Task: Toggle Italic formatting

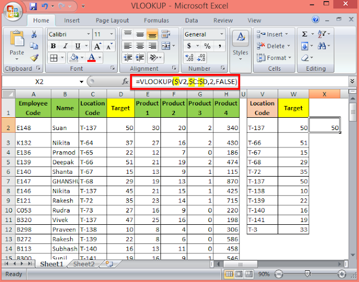Action: coord(65,46)
